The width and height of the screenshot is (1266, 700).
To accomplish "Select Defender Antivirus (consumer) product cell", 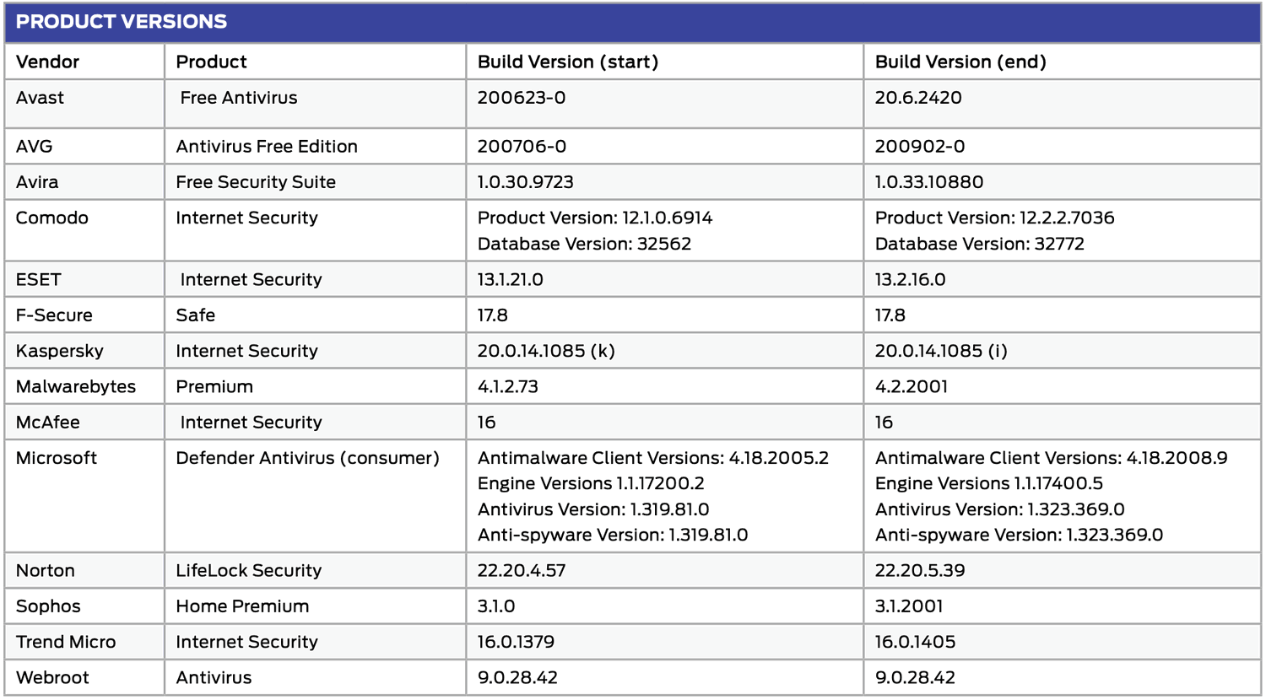I will [x=307, y=458].
